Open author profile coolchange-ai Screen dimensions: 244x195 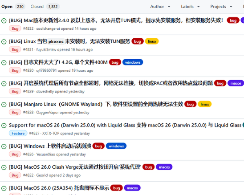(x=48, y=28)
